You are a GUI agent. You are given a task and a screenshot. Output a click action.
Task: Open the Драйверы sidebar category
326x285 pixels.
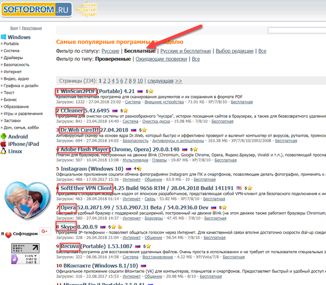click(14, 58)
